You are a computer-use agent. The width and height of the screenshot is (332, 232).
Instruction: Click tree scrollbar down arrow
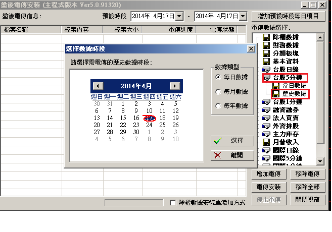[320, 161]
